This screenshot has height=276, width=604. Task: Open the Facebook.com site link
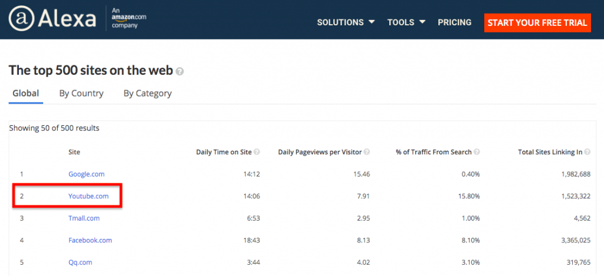90,240
